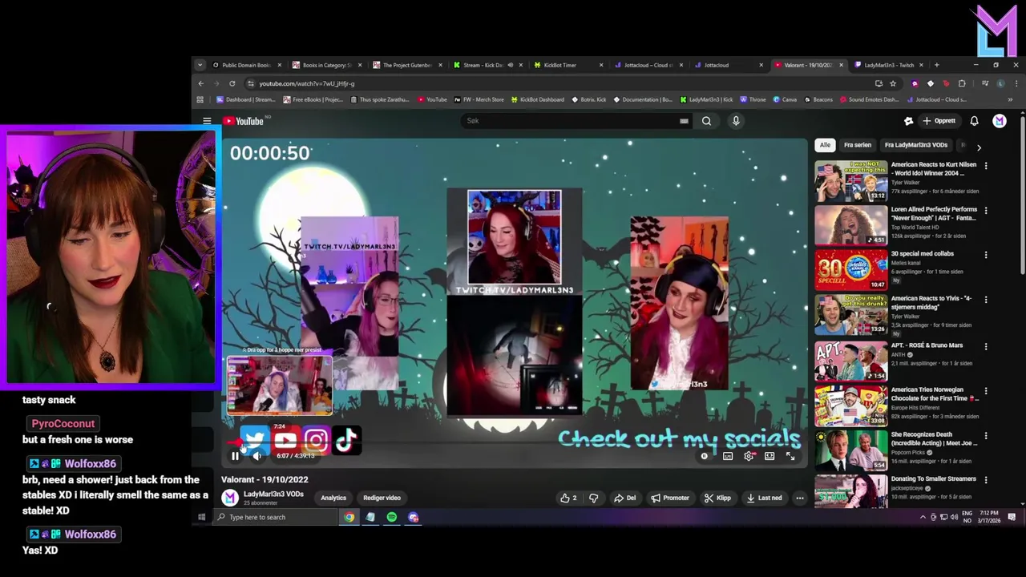The image size is (1026, 577).
Task: Open options for Norwegian Chocolate video
Action: (986, 391)
